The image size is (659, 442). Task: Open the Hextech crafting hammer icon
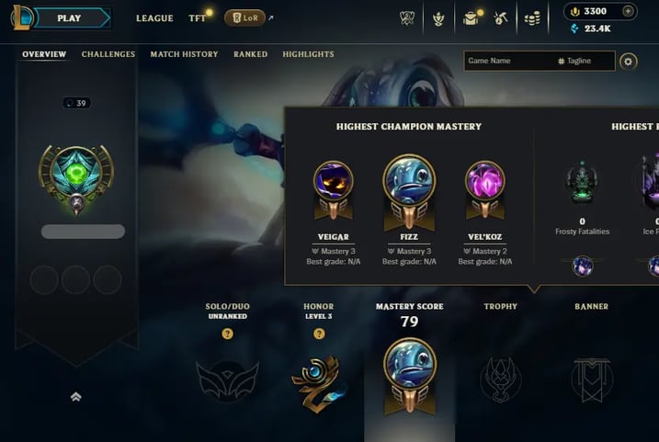pyautogui.click(x=500, y=18)
